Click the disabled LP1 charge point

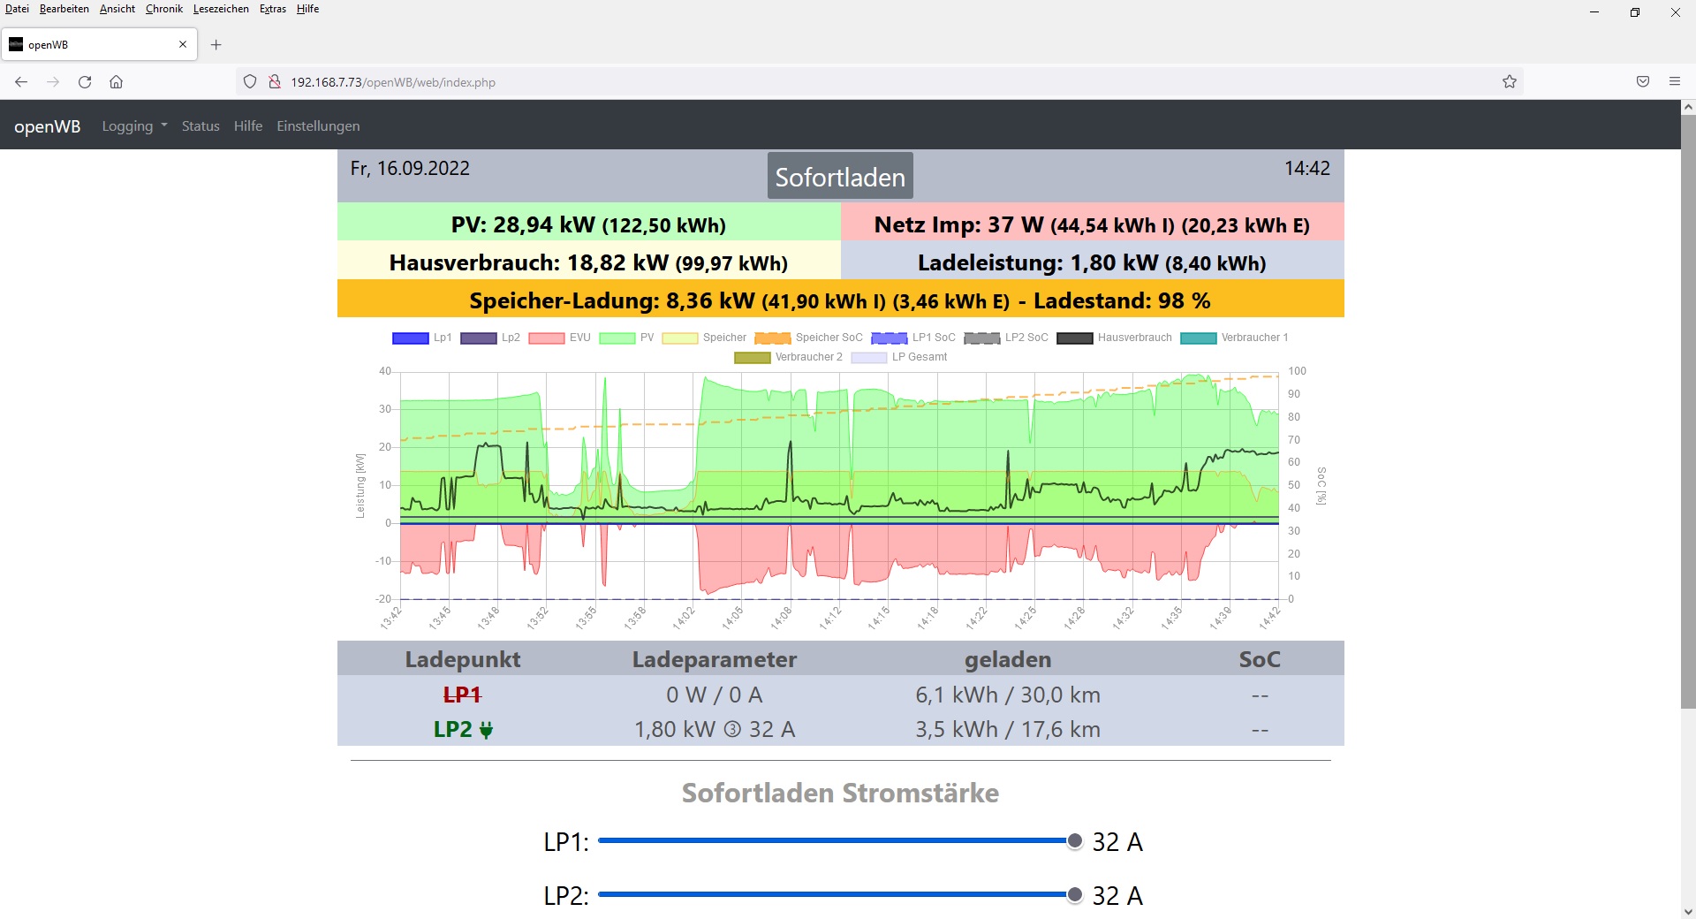click(462, 695)
